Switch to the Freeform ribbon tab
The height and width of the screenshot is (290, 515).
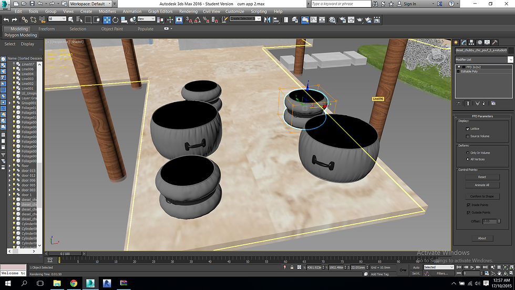46,29
